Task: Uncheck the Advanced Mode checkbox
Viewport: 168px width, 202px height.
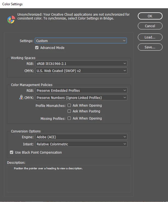Action: tap(37, 48)
